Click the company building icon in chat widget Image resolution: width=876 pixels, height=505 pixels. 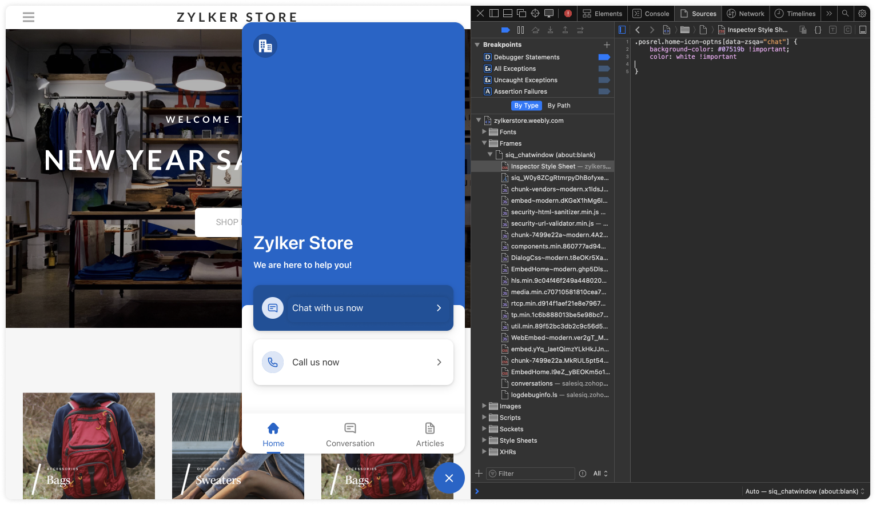click(x=265, y=46)
